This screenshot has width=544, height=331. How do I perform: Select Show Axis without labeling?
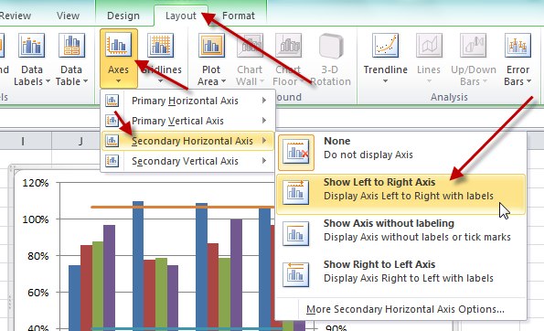pyautogui.click(x=401, y=230)
